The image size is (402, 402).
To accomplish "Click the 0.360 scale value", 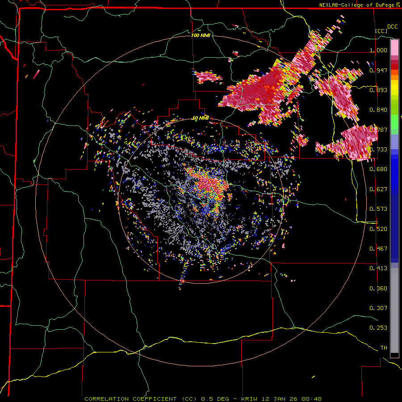I will [x=378, y=289].
